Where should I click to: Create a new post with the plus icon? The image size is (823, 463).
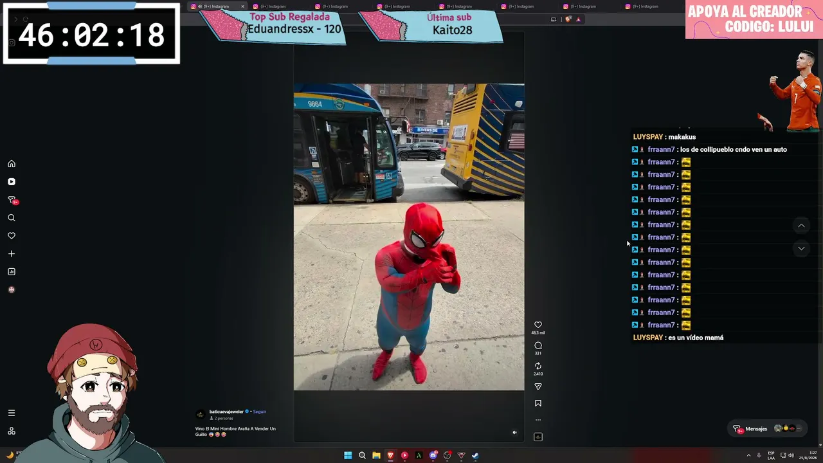(12, 254)
